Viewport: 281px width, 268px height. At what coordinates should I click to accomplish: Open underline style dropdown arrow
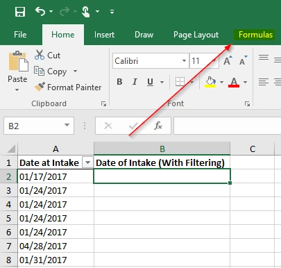(162, 82)
